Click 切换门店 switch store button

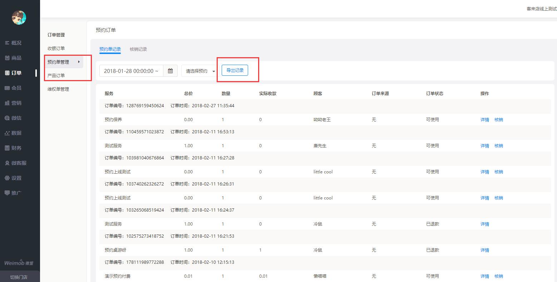19,277
